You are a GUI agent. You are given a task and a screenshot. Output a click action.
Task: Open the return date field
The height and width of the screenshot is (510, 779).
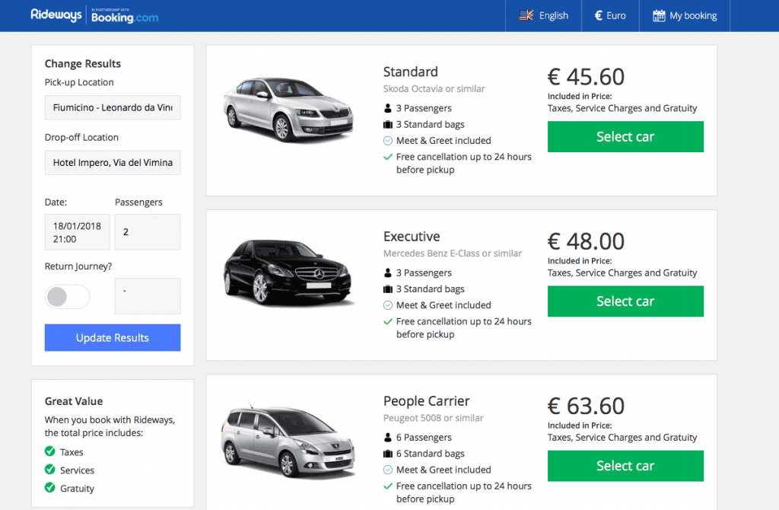tap(148, 296)
